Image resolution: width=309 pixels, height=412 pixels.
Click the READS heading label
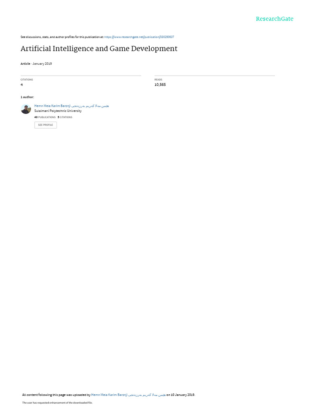point(158,80)
